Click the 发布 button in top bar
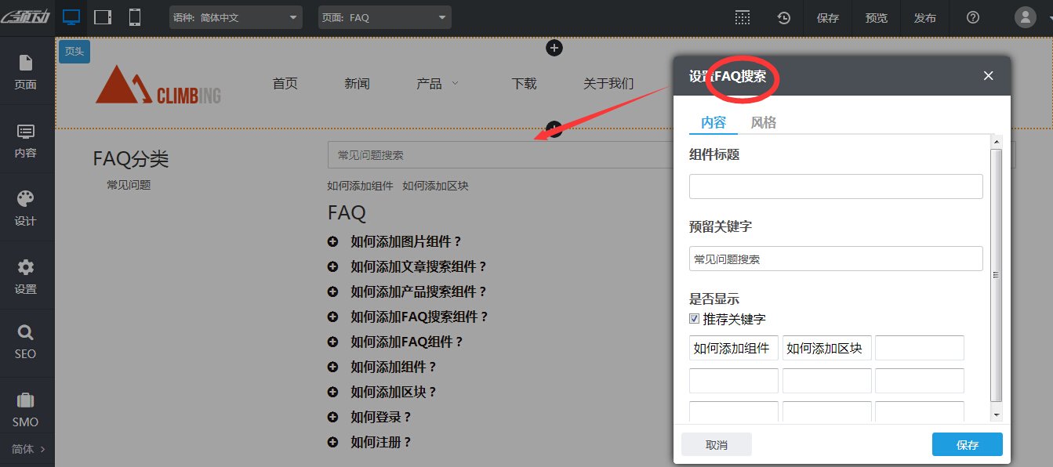 click(x=925, y=16)
